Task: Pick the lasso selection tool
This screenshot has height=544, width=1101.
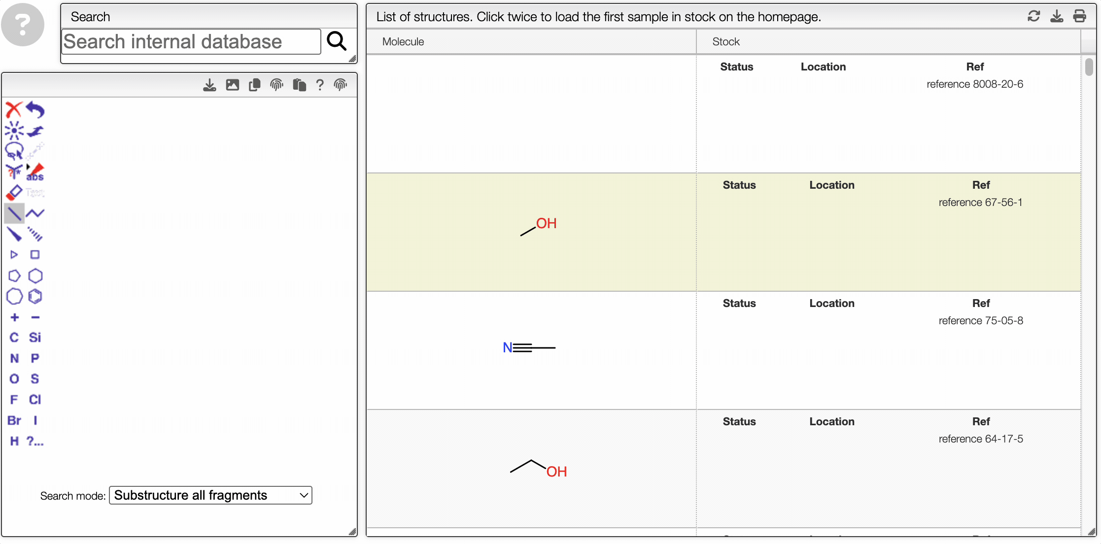Action: point(14,151)
